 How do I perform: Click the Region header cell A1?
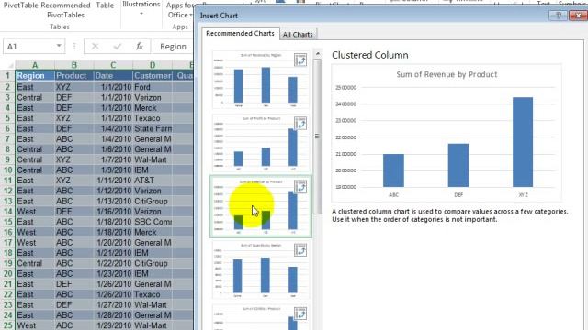(x=35, y=75)
